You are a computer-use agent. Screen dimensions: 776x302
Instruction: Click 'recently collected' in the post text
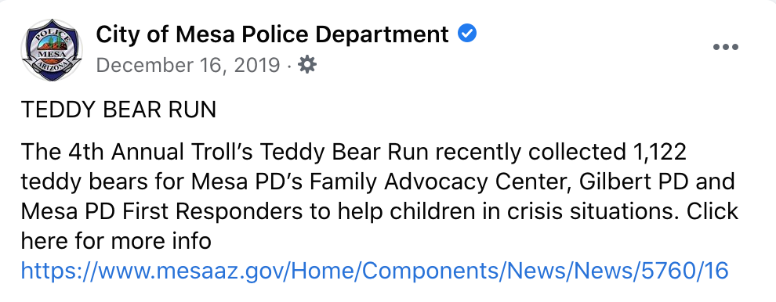tap(531, 153)
